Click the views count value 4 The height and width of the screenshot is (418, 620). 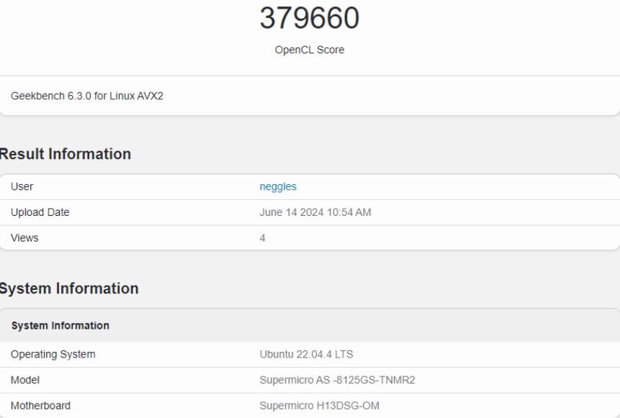tap(262, 237)
